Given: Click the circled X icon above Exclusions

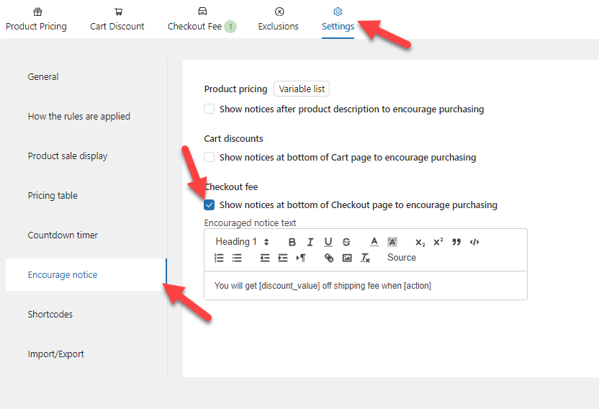Looking at the screenshot, I should 279,12.
